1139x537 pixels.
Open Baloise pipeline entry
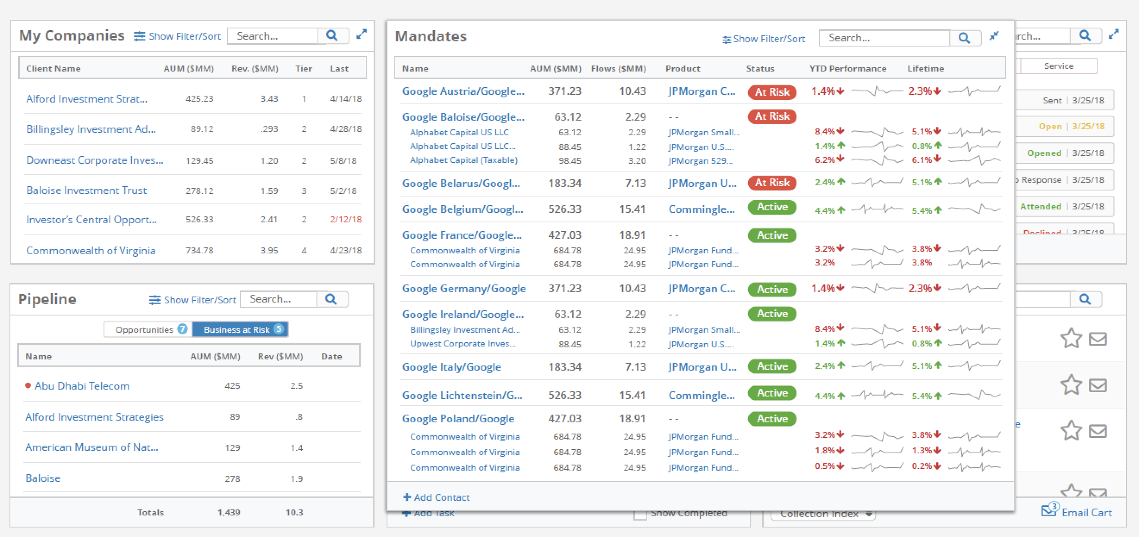point(43,478)
